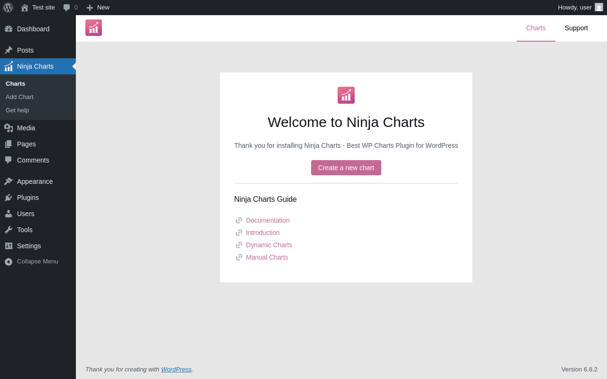The height and width of the screenshot is (379, 607).
Task: Open the Charts submenu item
Action: click(x=38, y=84)
